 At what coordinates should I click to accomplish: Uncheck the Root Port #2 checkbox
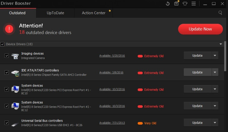[x=7, y=106]
